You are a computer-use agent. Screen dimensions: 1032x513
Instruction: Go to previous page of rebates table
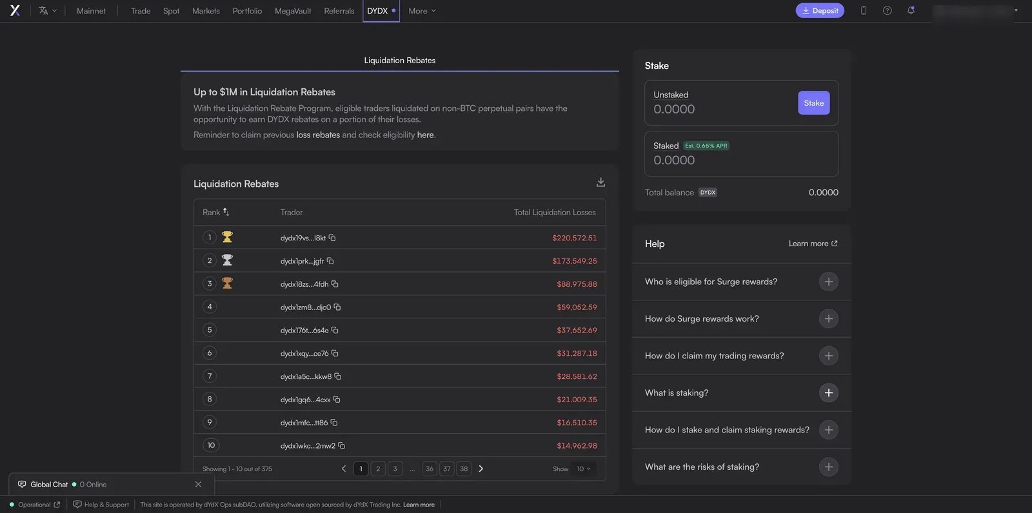(x=344, y=469)
